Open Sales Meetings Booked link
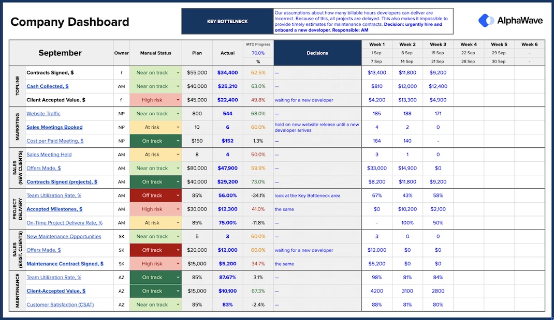 tap(54, 127)
